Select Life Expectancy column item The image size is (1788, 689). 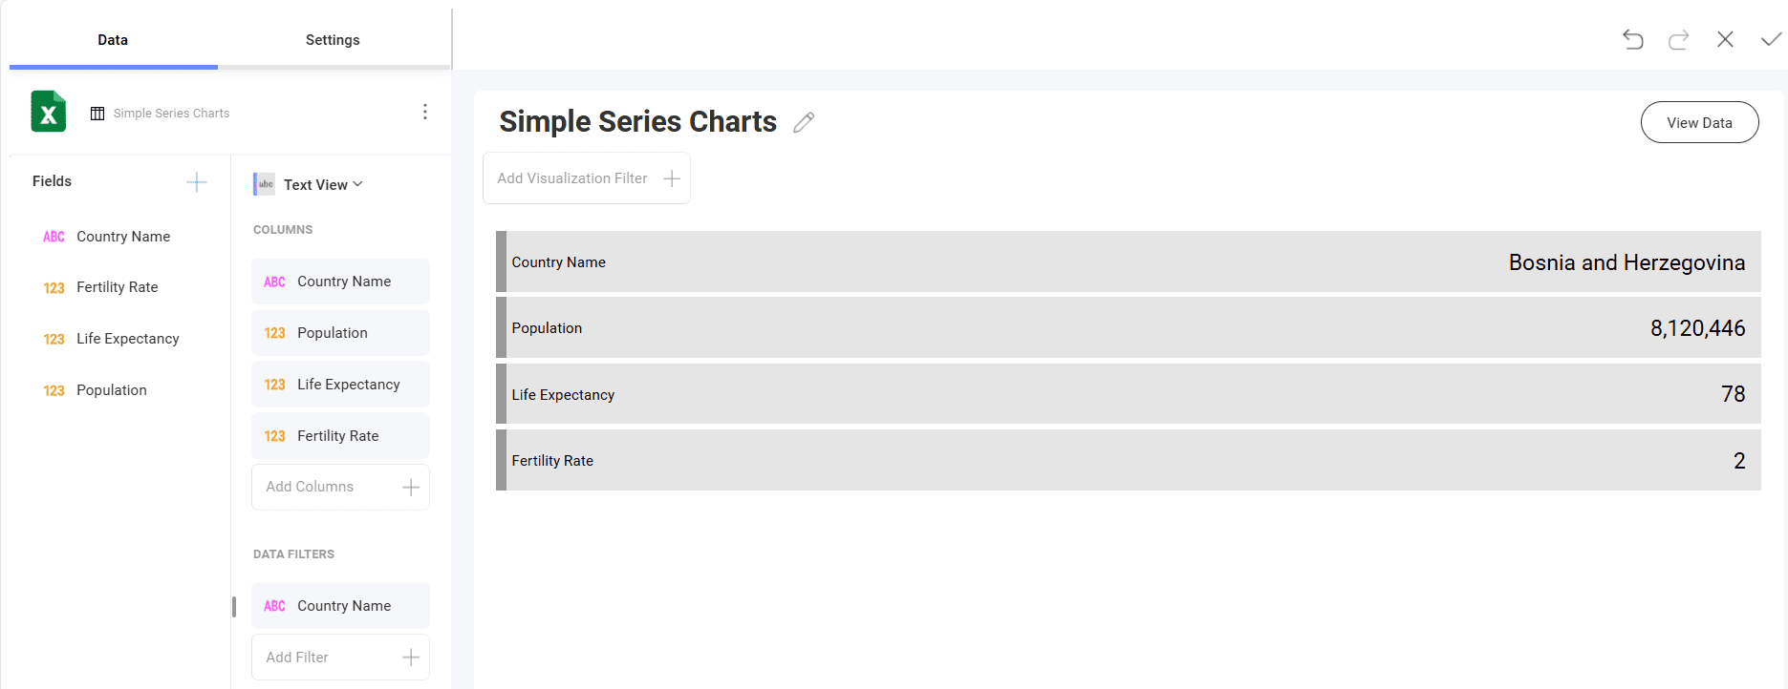pos(340,385)
